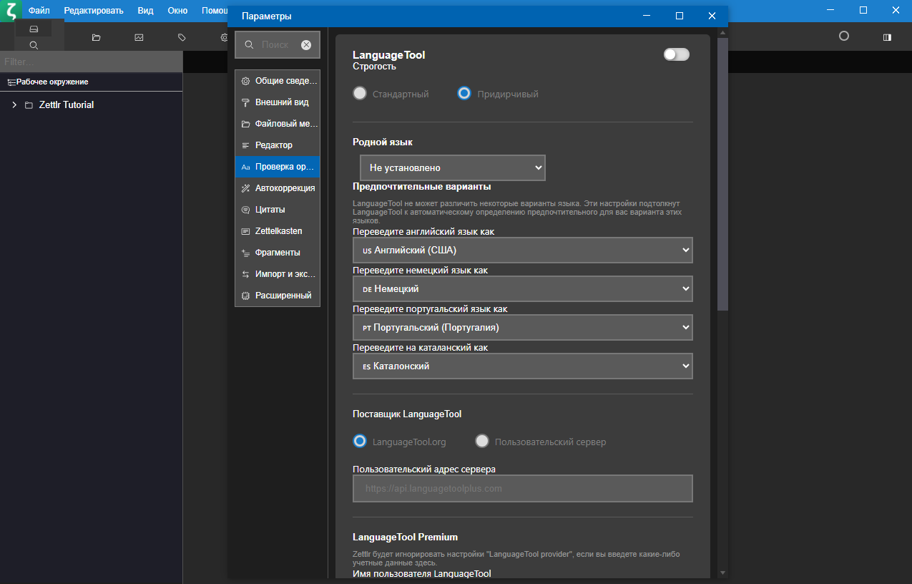The height and width of the screenshot is (584, 912).
Task: Click speech bubble icon beside Цитаты
Action: tap(245, 210)
